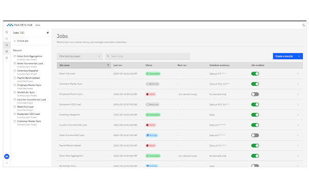The image size is (309, 188).
Task: Open Asset Full Load from Recent list
Action: point(25,107)
